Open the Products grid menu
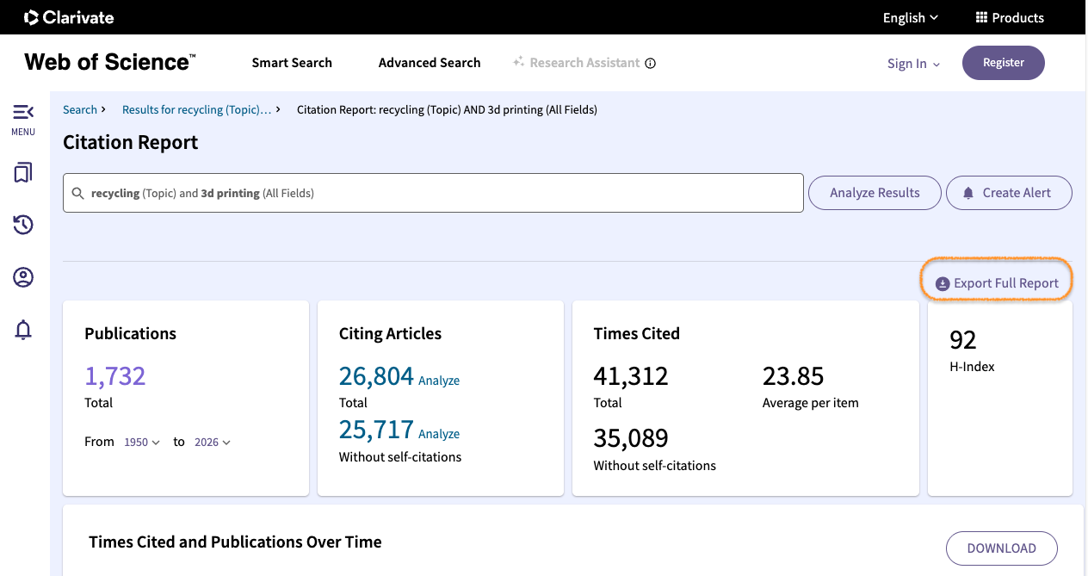The height and width of the screenshot is (576, 1088). click(1010, 17)
